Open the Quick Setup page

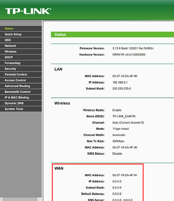click(x=21, y=34)
